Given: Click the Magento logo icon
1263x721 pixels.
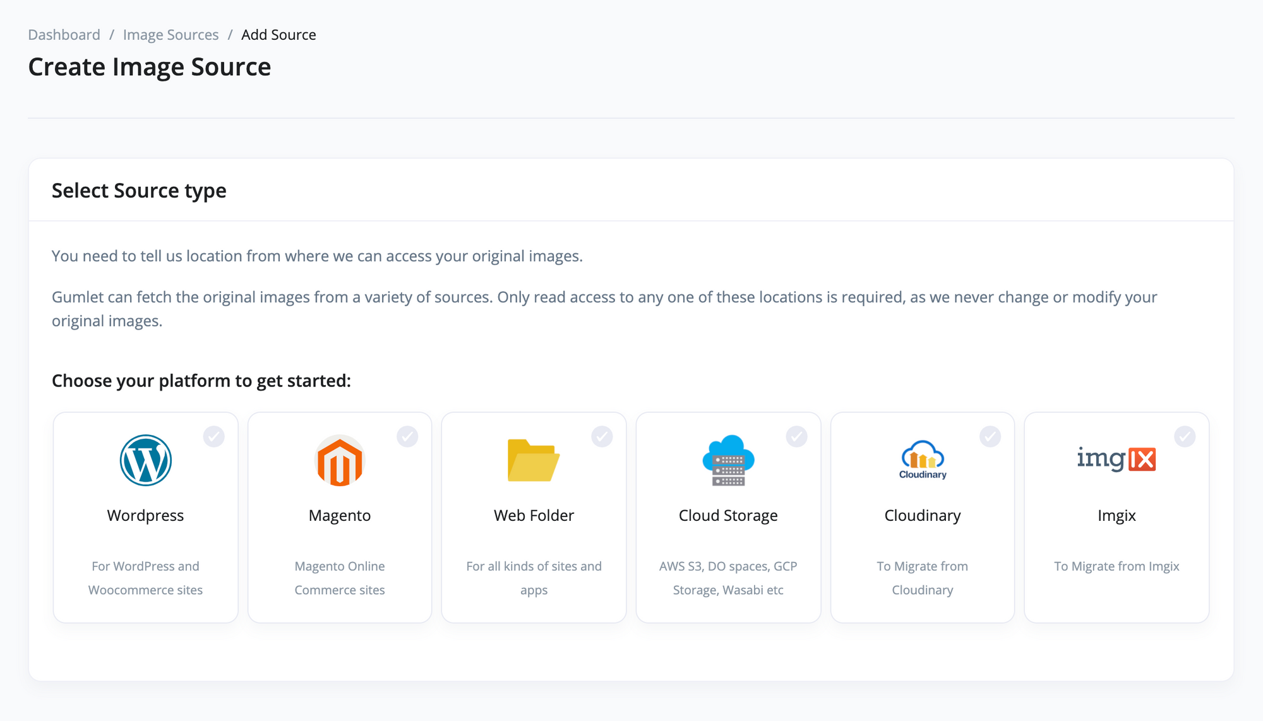Looking at the screenshot, I should pos(340,460).
